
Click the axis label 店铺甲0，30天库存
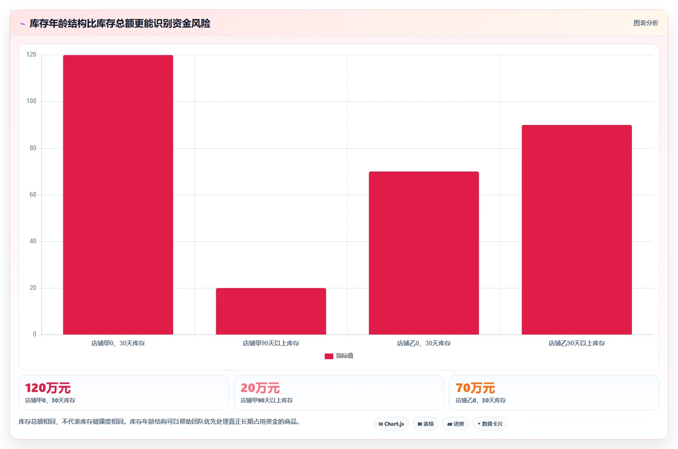118,343
